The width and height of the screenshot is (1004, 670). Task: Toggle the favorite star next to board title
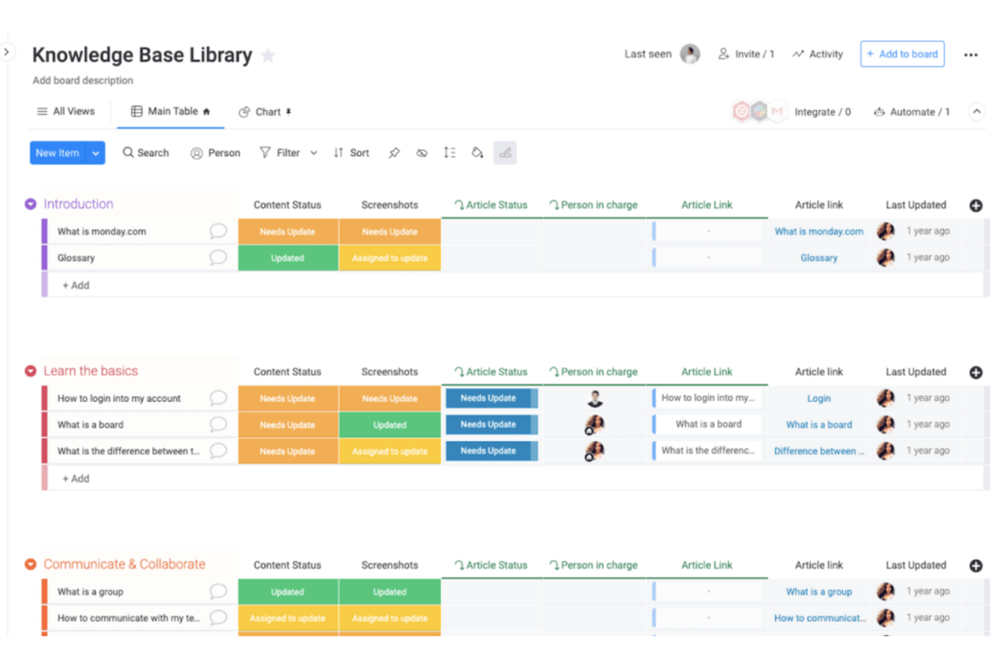[x=268, y=56]
